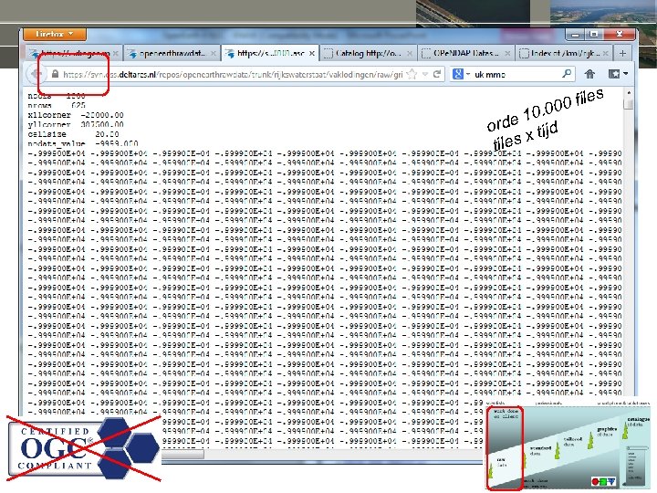
Task: Open the URL history dropdown arrow
Action: [x=425, y=74]
